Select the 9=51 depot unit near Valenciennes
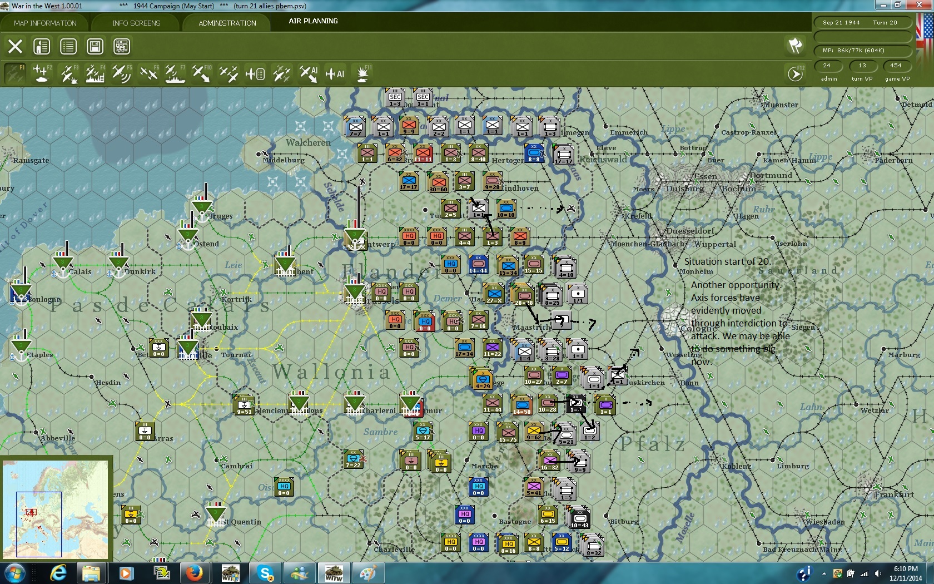The image size is (934, 584). (x=244, y=405)
